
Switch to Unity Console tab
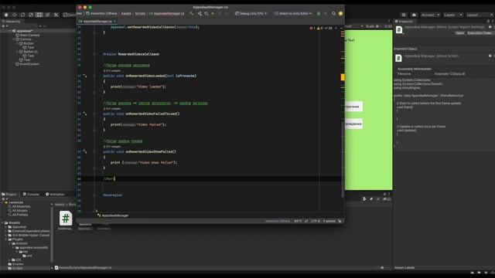31,194
